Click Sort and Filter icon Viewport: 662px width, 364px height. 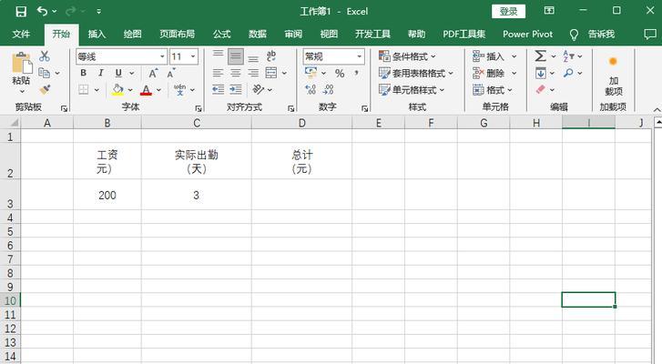coord(568,56)
